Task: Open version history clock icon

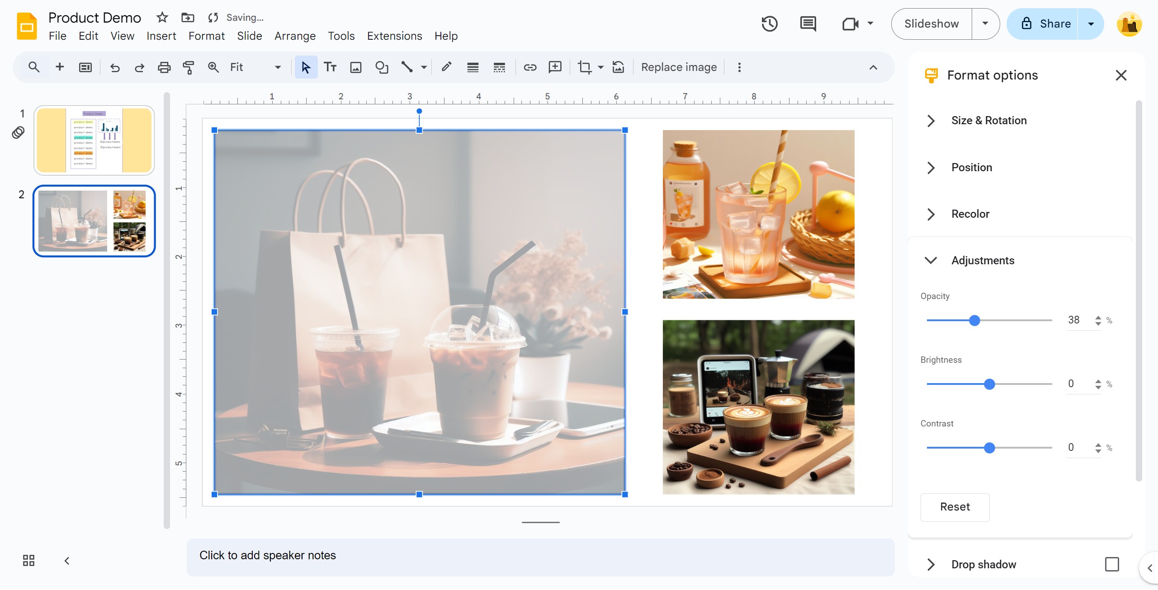Action: (x=769, y=23)
